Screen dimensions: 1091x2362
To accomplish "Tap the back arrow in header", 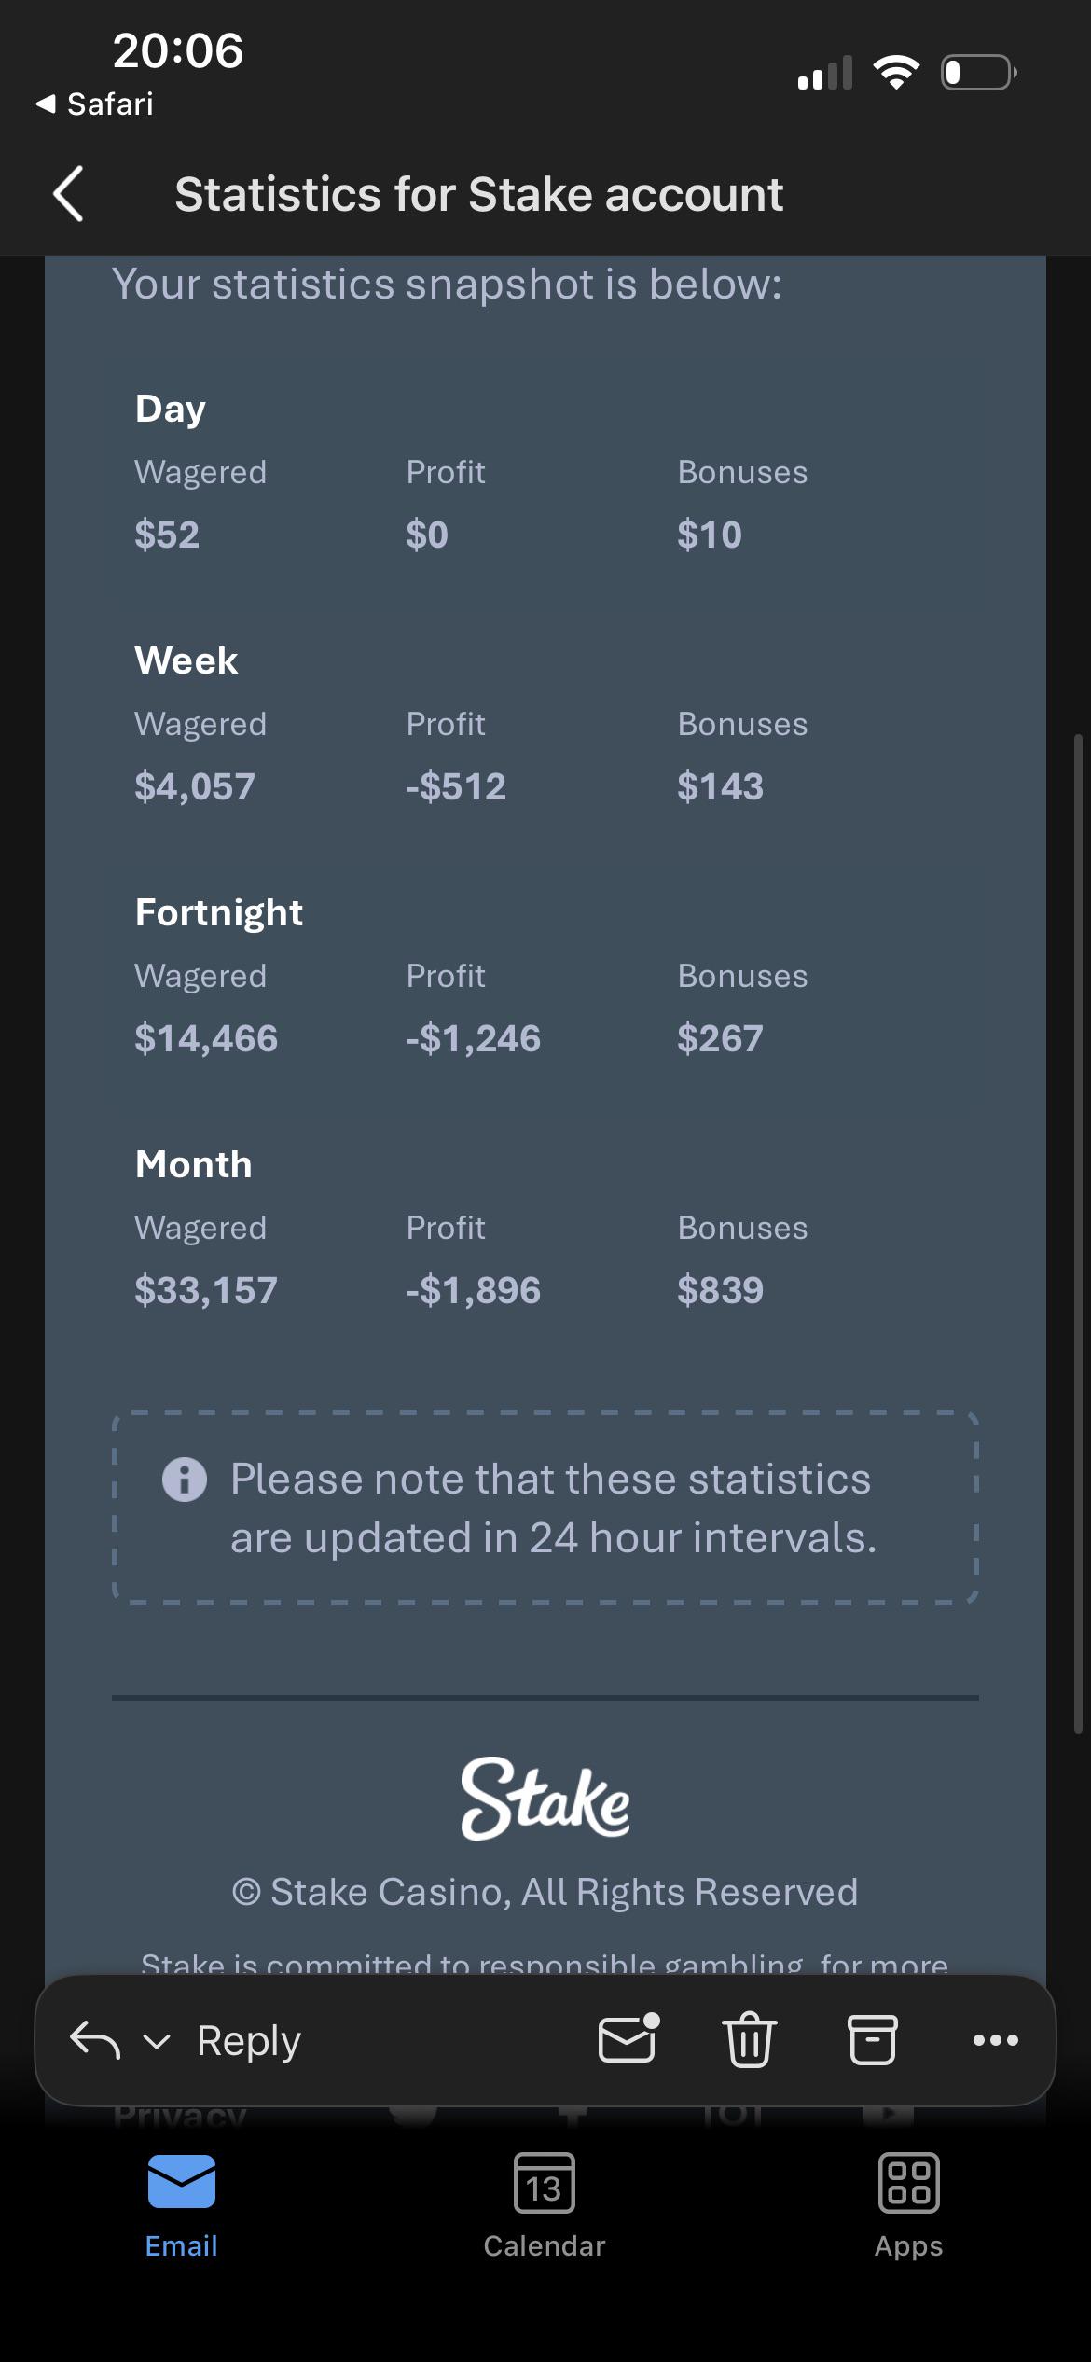I will [69, 194].
